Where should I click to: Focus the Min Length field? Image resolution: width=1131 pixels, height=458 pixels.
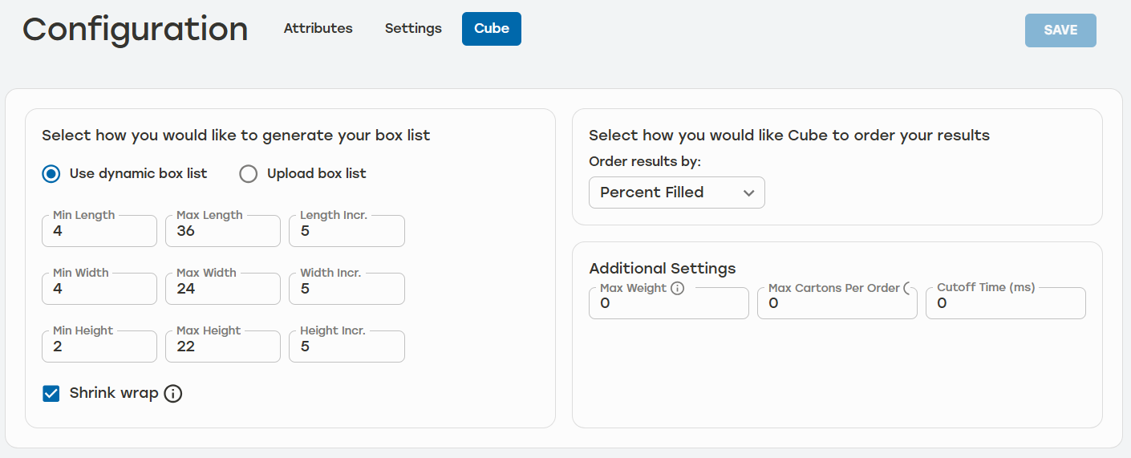click(x=99, y=231)
